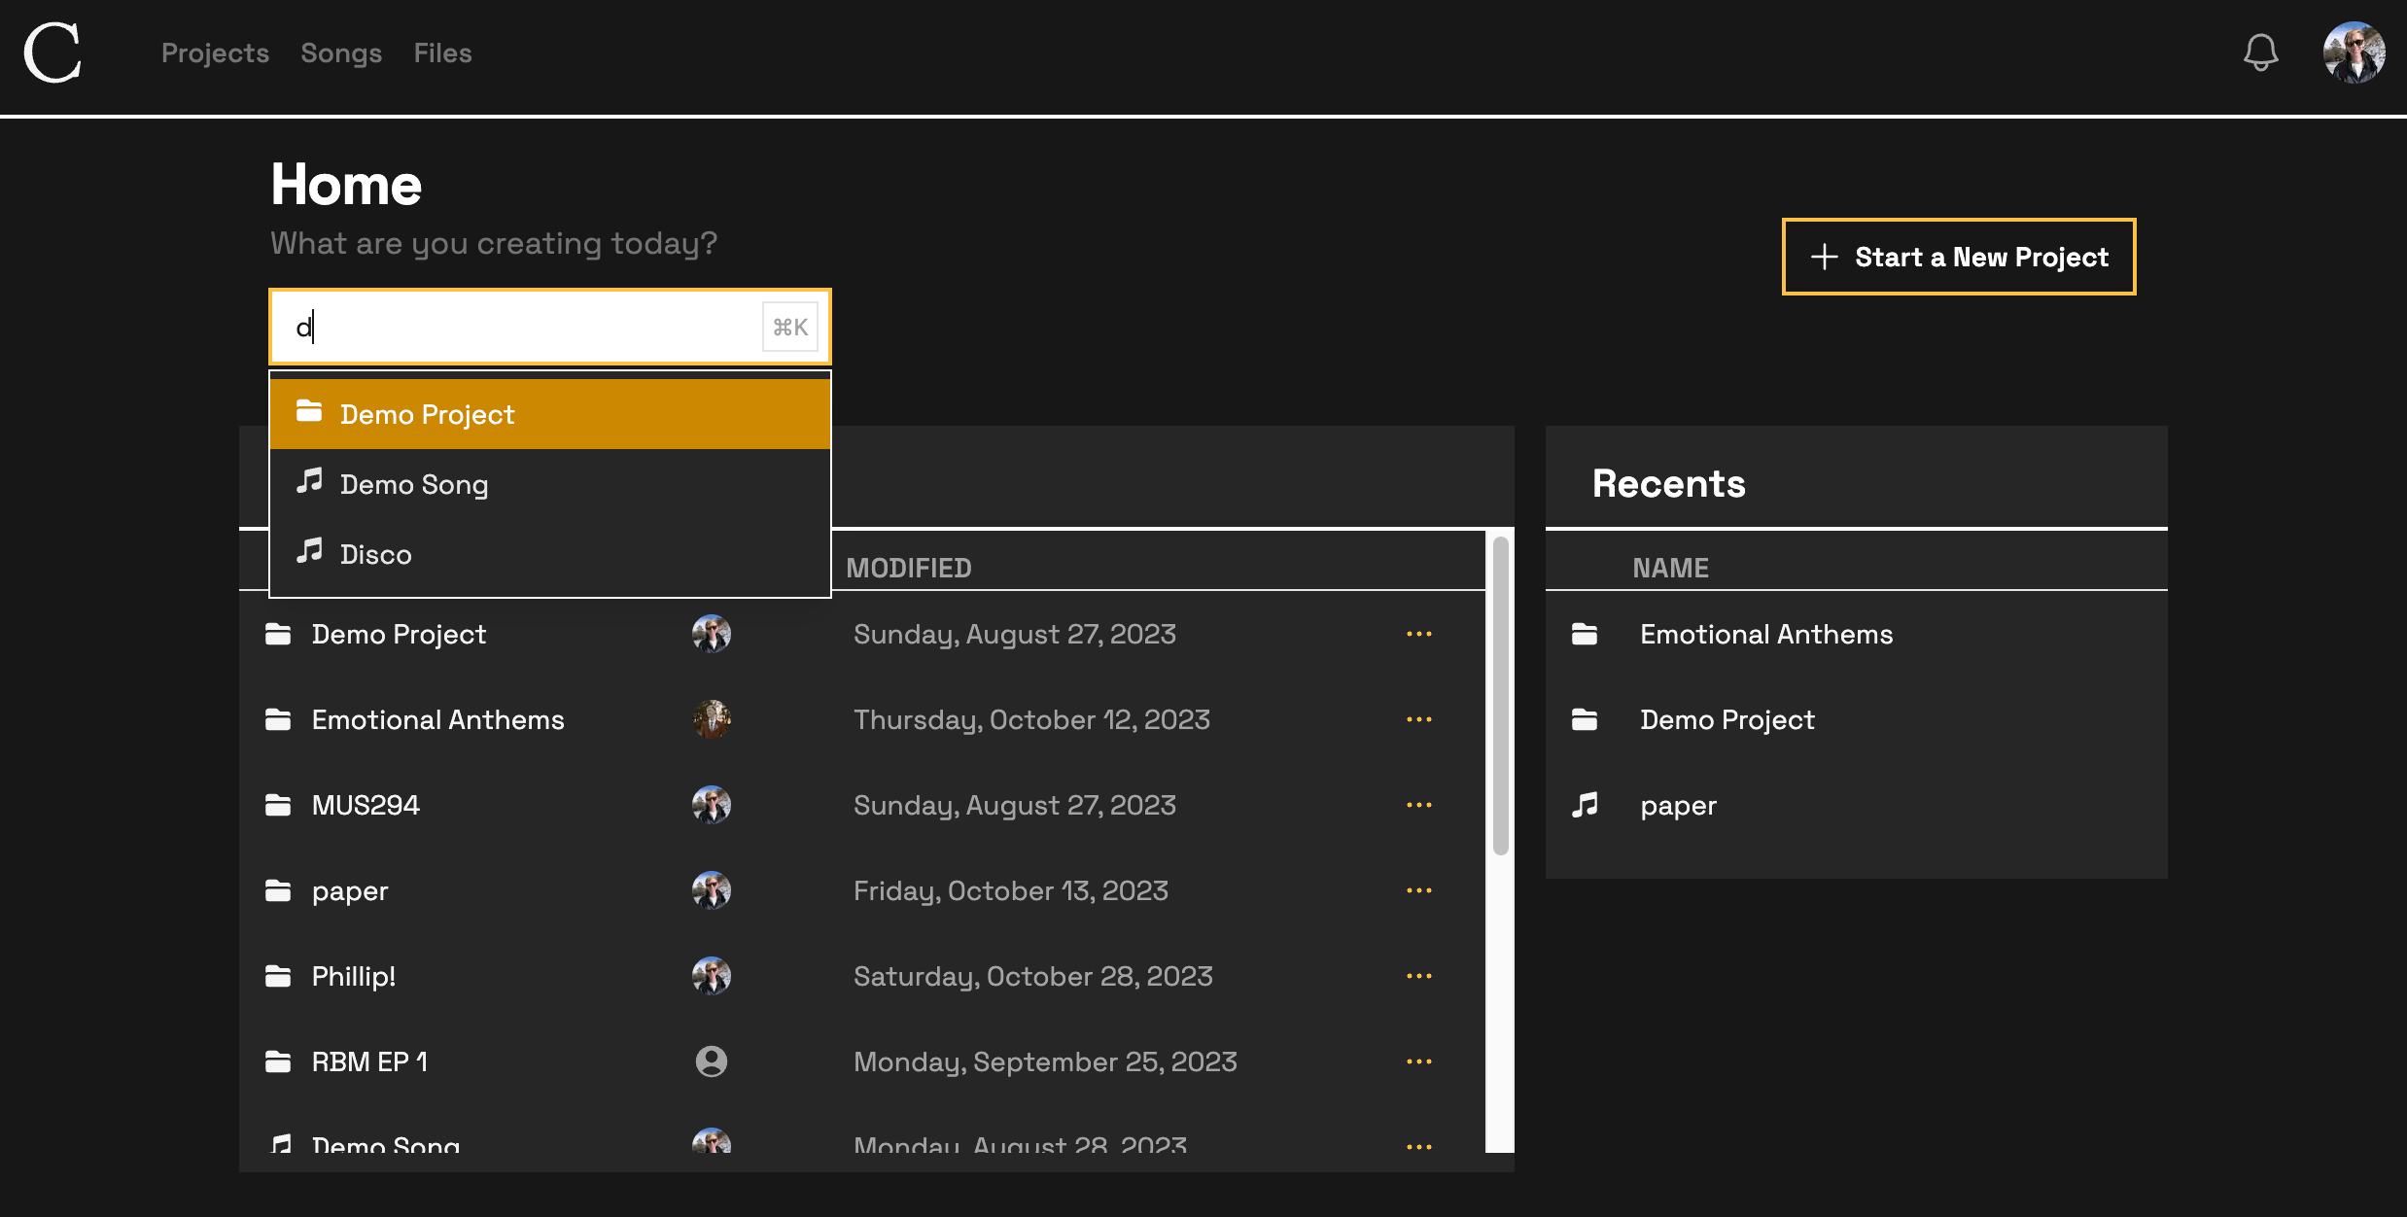Click the music note icon beside paper in Recents
Image resolution: width=2407 pixels, height=1217 pixels.
pos(1585,805)
